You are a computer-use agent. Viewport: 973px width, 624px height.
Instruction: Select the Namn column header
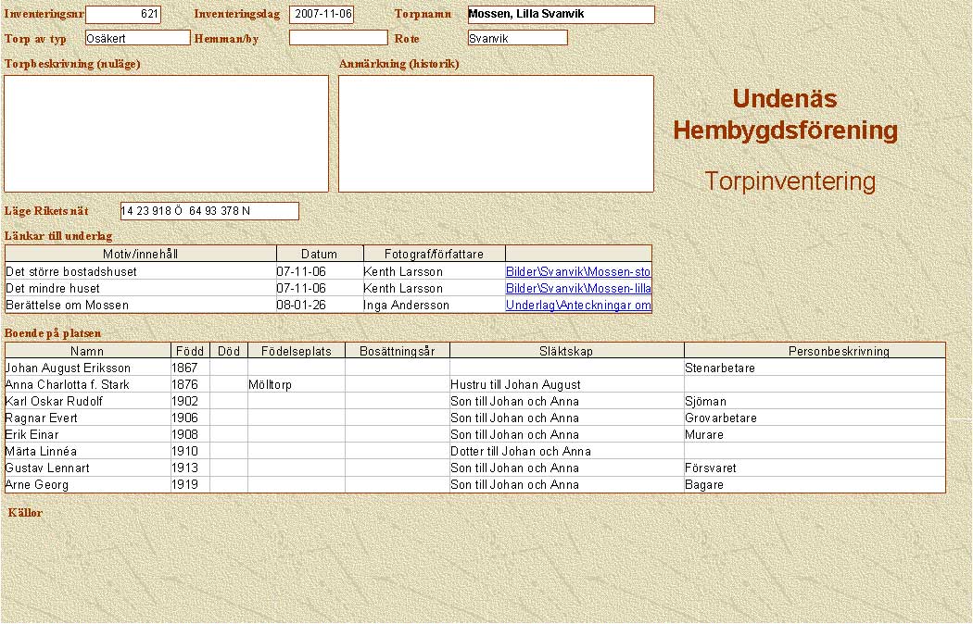pyautogui.click(x=88, y=351)
